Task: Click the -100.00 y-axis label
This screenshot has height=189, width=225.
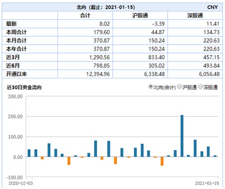Action: tap(14, 177)
